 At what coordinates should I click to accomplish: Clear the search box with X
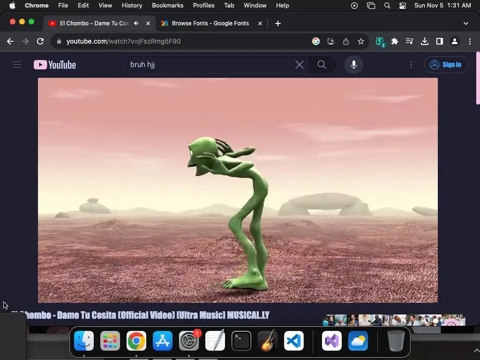(300, 65)
